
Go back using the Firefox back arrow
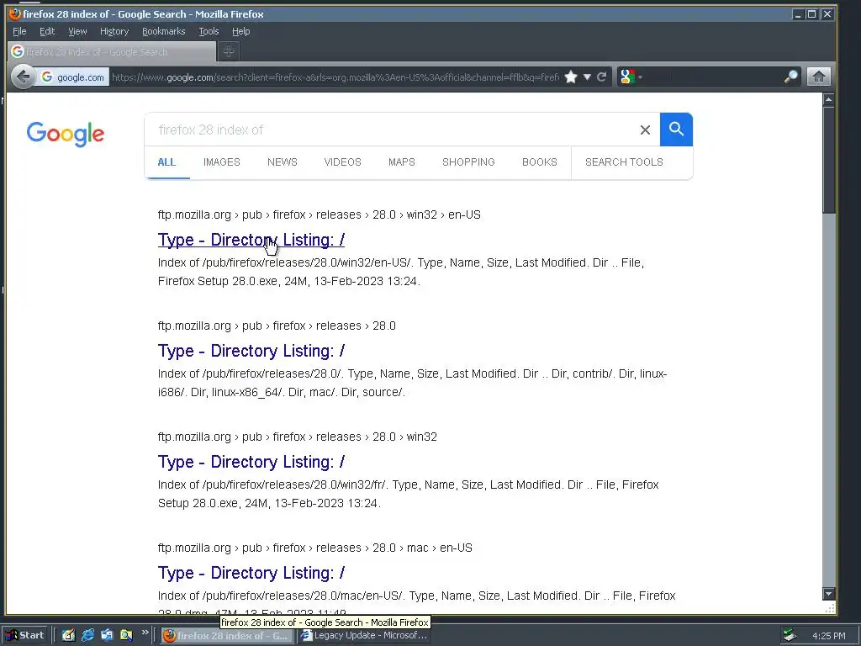click(x=23, y=77)
